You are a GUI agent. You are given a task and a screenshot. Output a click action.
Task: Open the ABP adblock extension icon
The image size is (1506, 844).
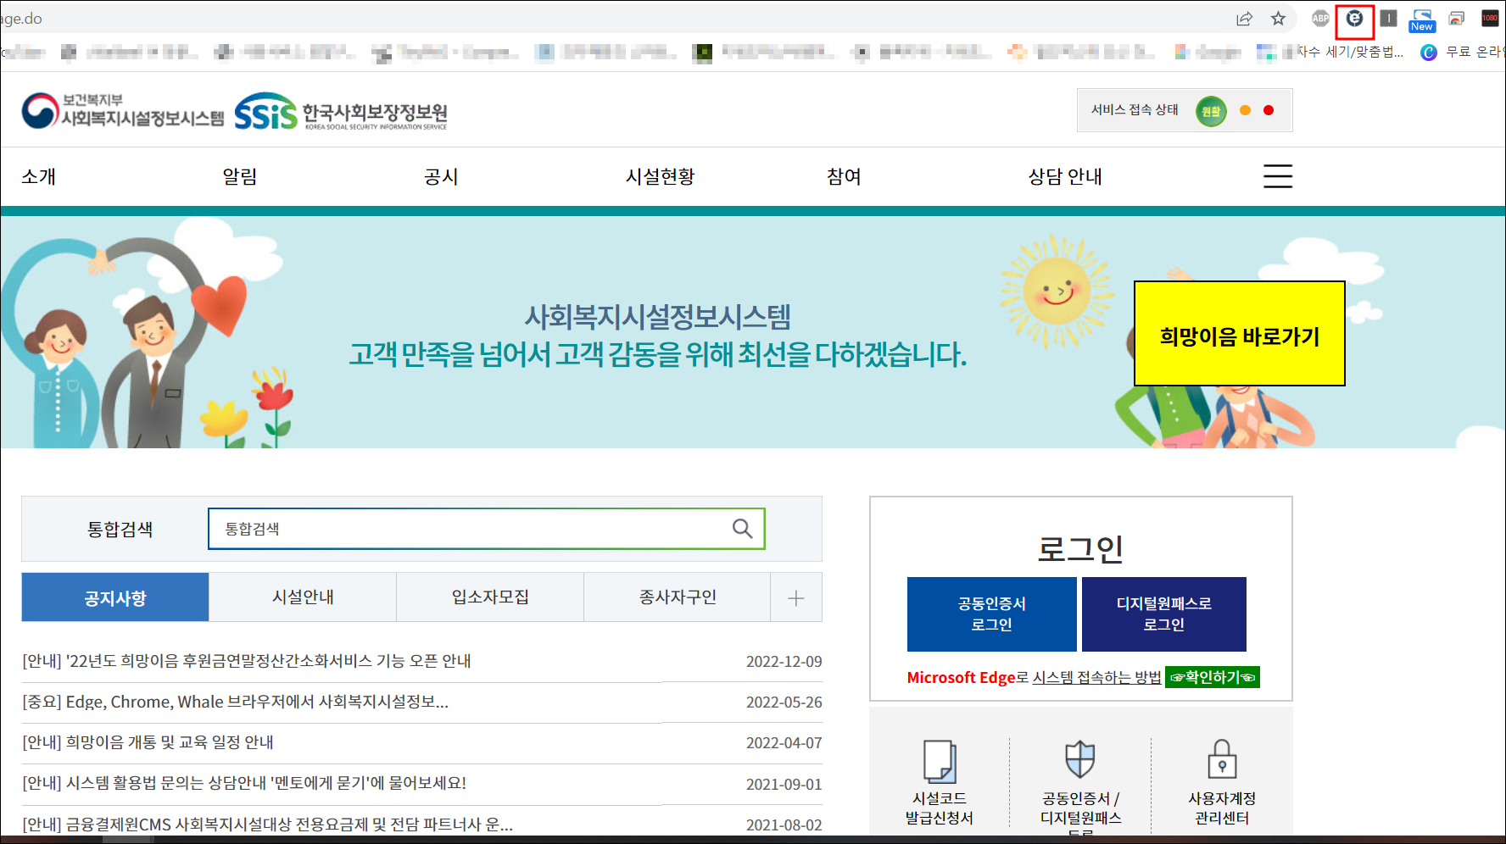point(1320,18)
